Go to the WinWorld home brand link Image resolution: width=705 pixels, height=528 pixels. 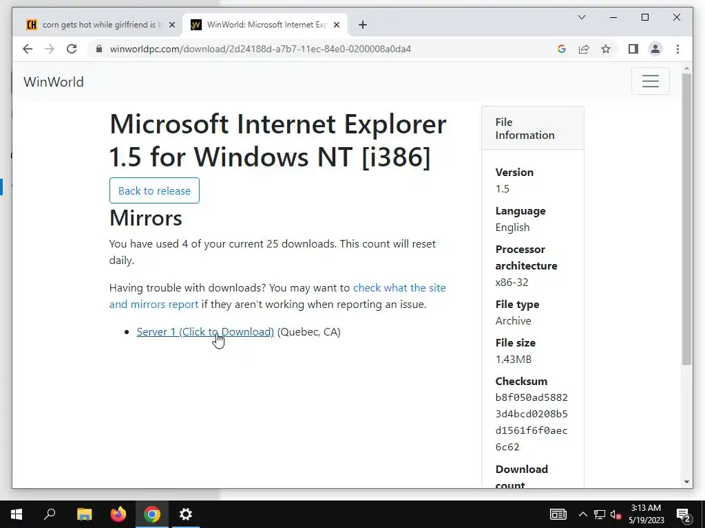click(x=54, y=82)
